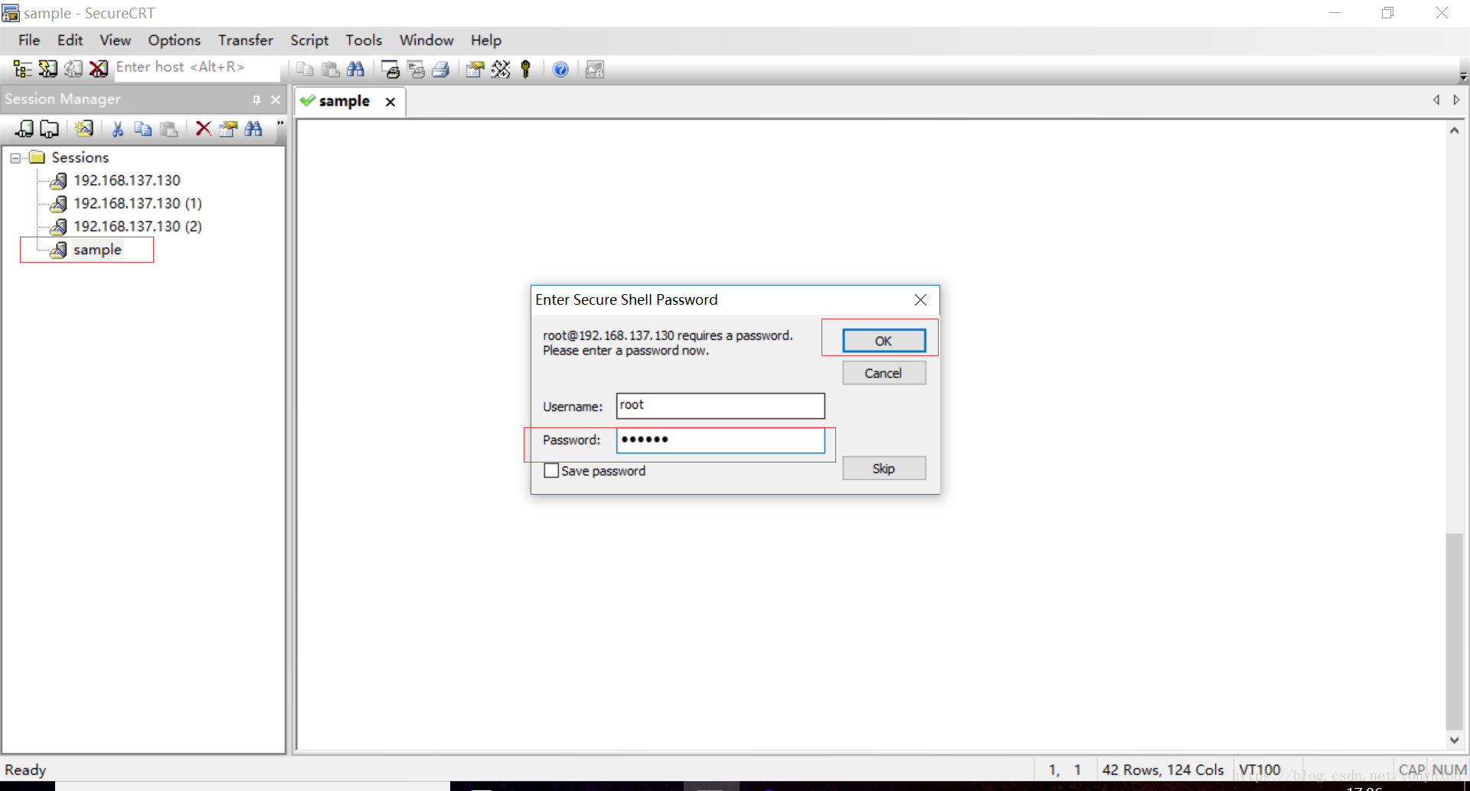This screenshot has width=1470, height=791.
Task: Click the 42 Rows, 124 Cols status text
Action: click(x=1163, y=770)
